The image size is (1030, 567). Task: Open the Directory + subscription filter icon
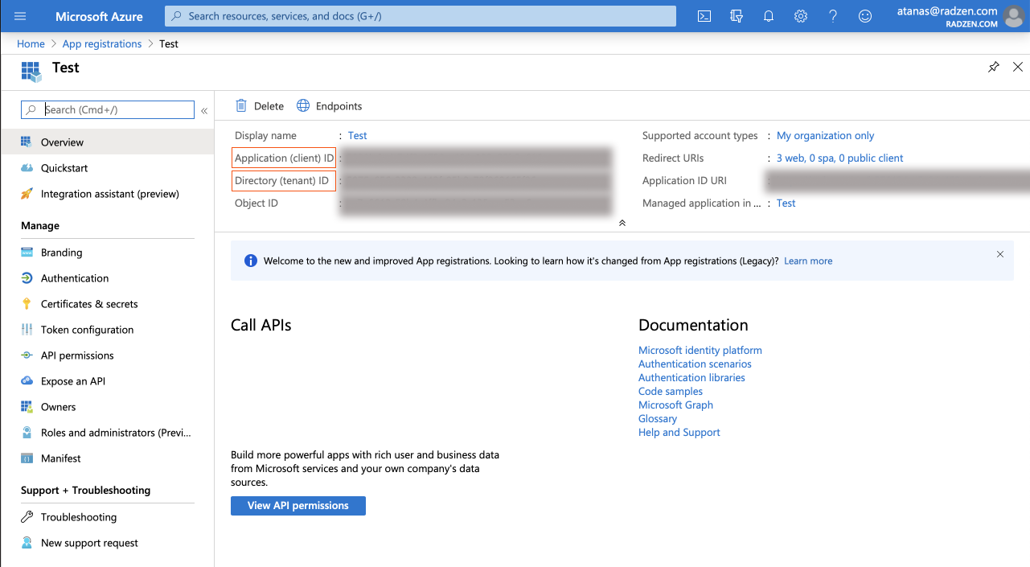(737, 16)
